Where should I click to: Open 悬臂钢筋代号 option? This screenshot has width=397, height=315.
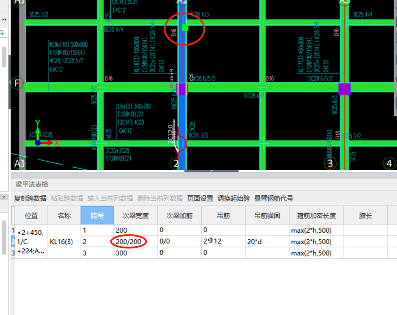coord(274,198)
